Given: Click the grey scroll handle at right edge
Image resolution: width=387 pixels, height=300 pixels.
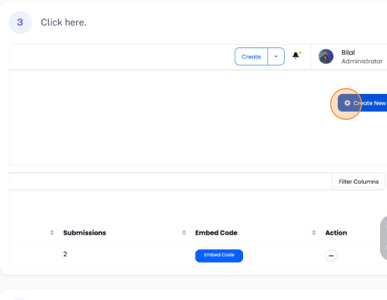Looking at the screenshot, I should click(x=384, y=238).
